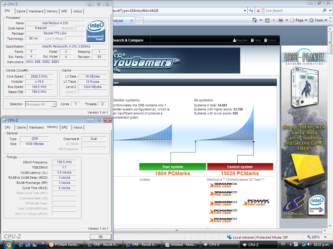Click the 3DMark03 Pro User logo
This screenshot has width=333, height=249.
click(x=223, y=203)
